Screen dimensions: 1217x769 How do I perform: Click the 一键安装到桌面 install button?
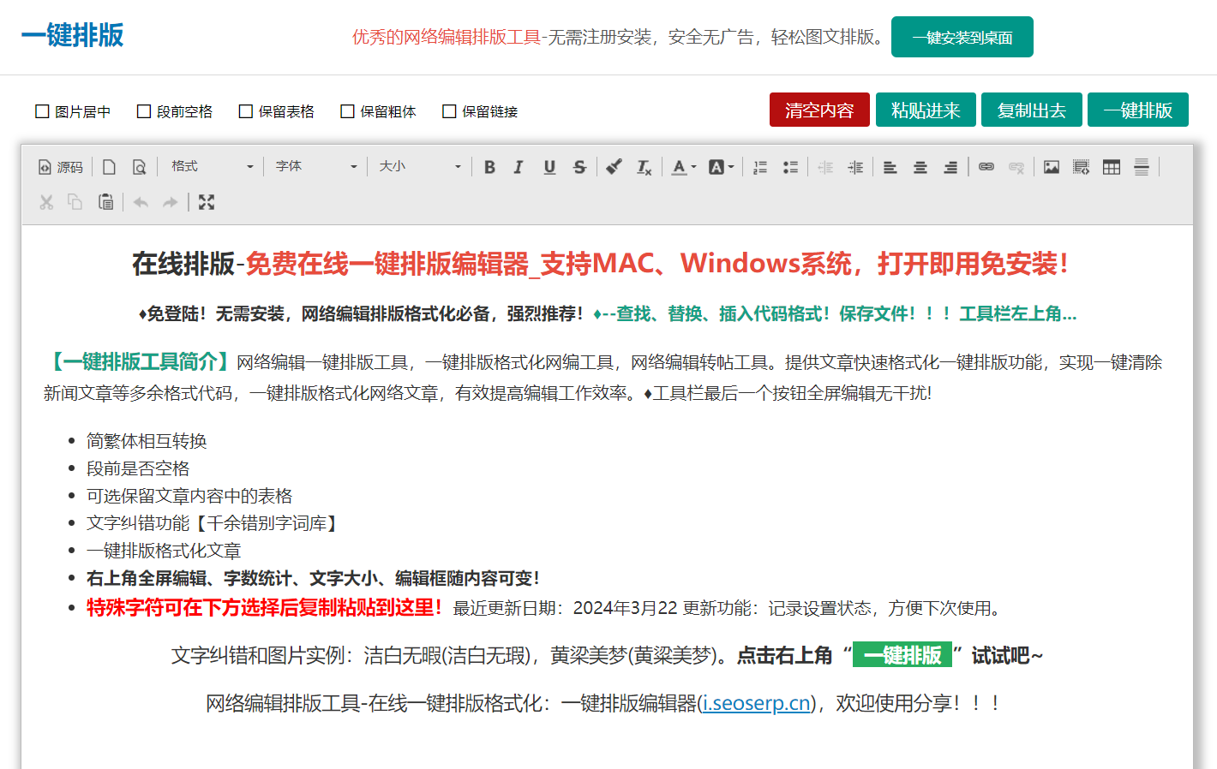[962, 37]
